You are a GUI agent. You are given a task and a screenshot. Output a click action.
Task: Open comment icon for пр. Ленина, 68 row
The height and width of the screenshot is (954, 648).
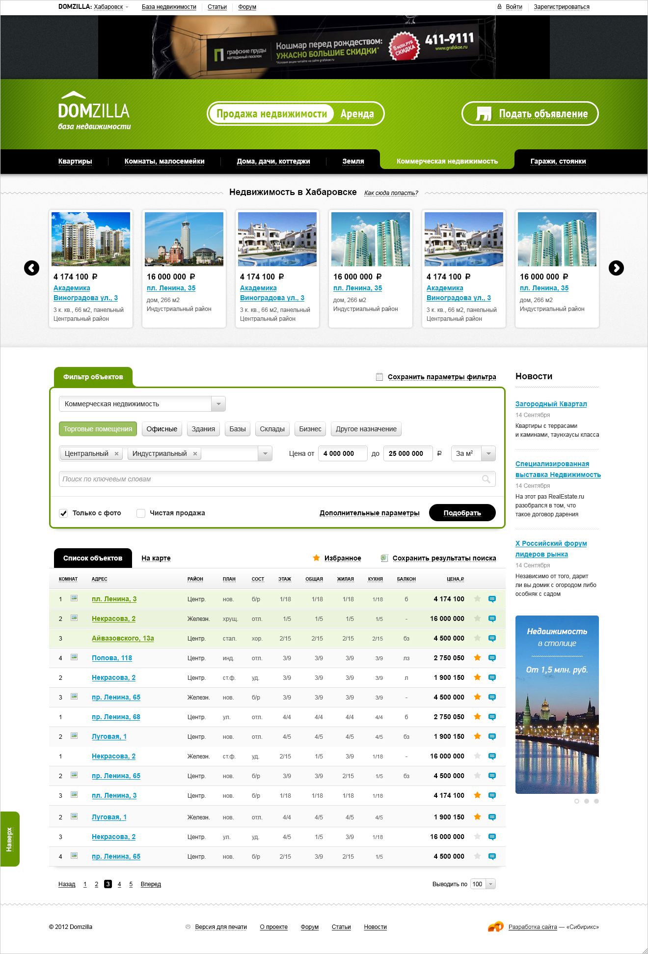pos(492,717)
